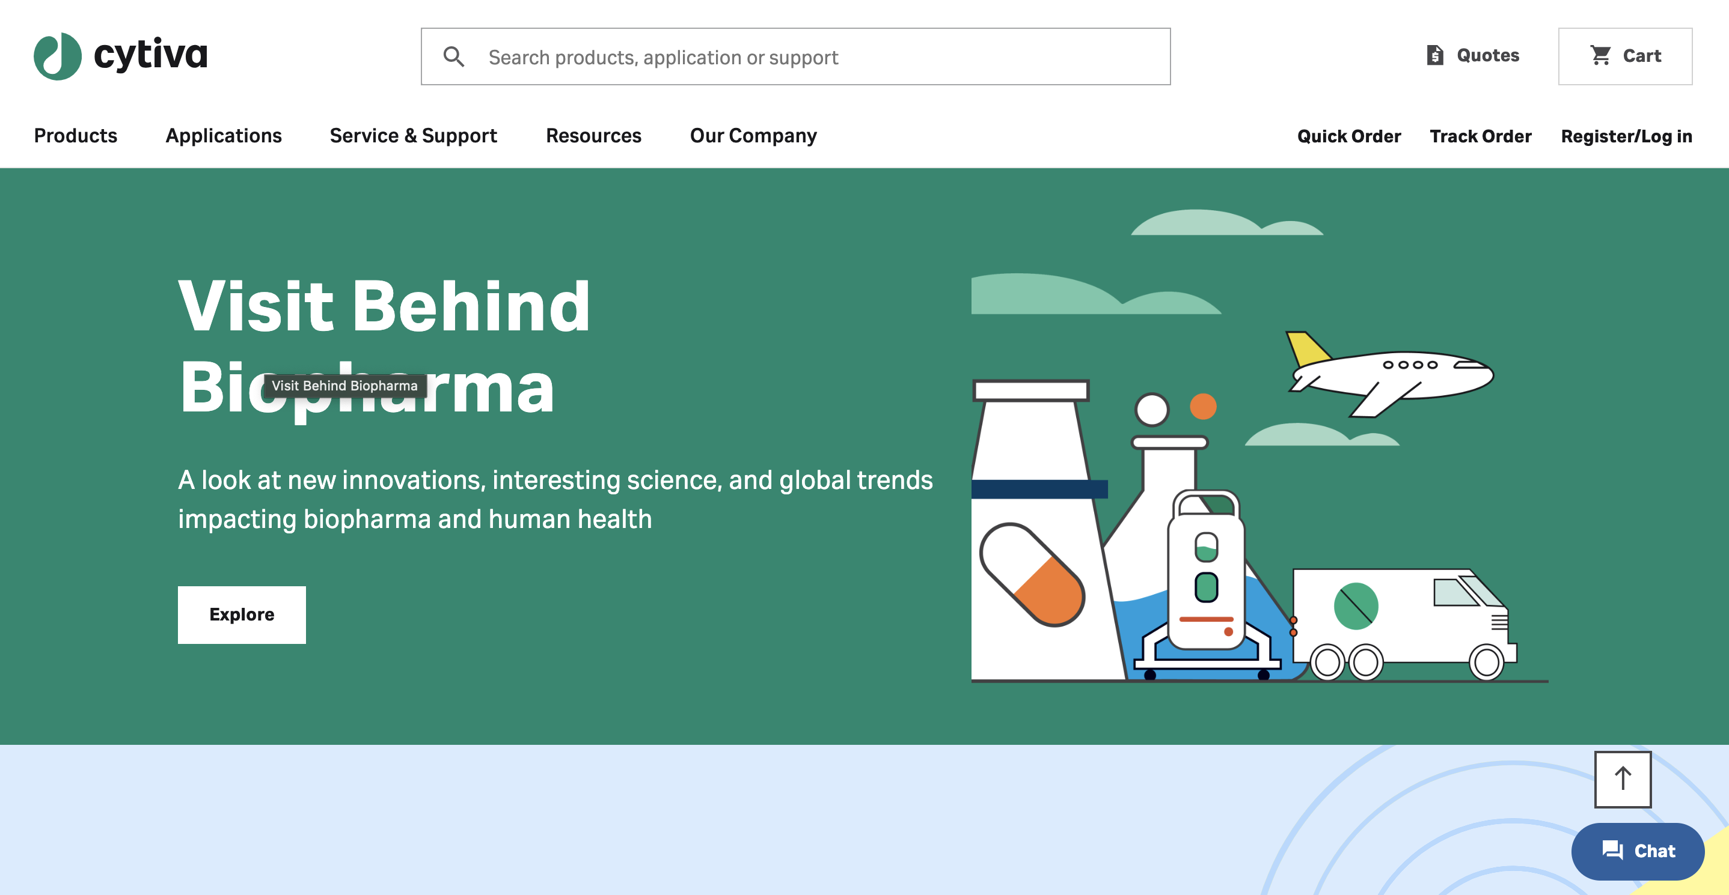Click the back-to-top arrow

1622,780
